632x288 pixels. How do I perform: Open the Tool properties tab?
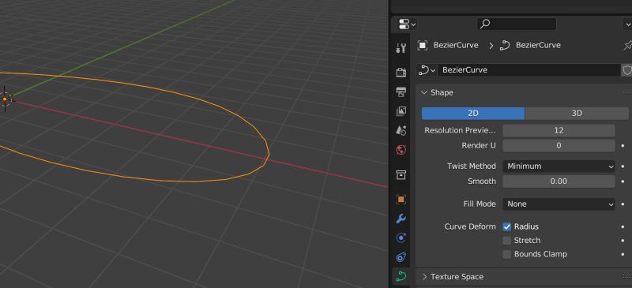pyautogui.click(x=401, y=48)
